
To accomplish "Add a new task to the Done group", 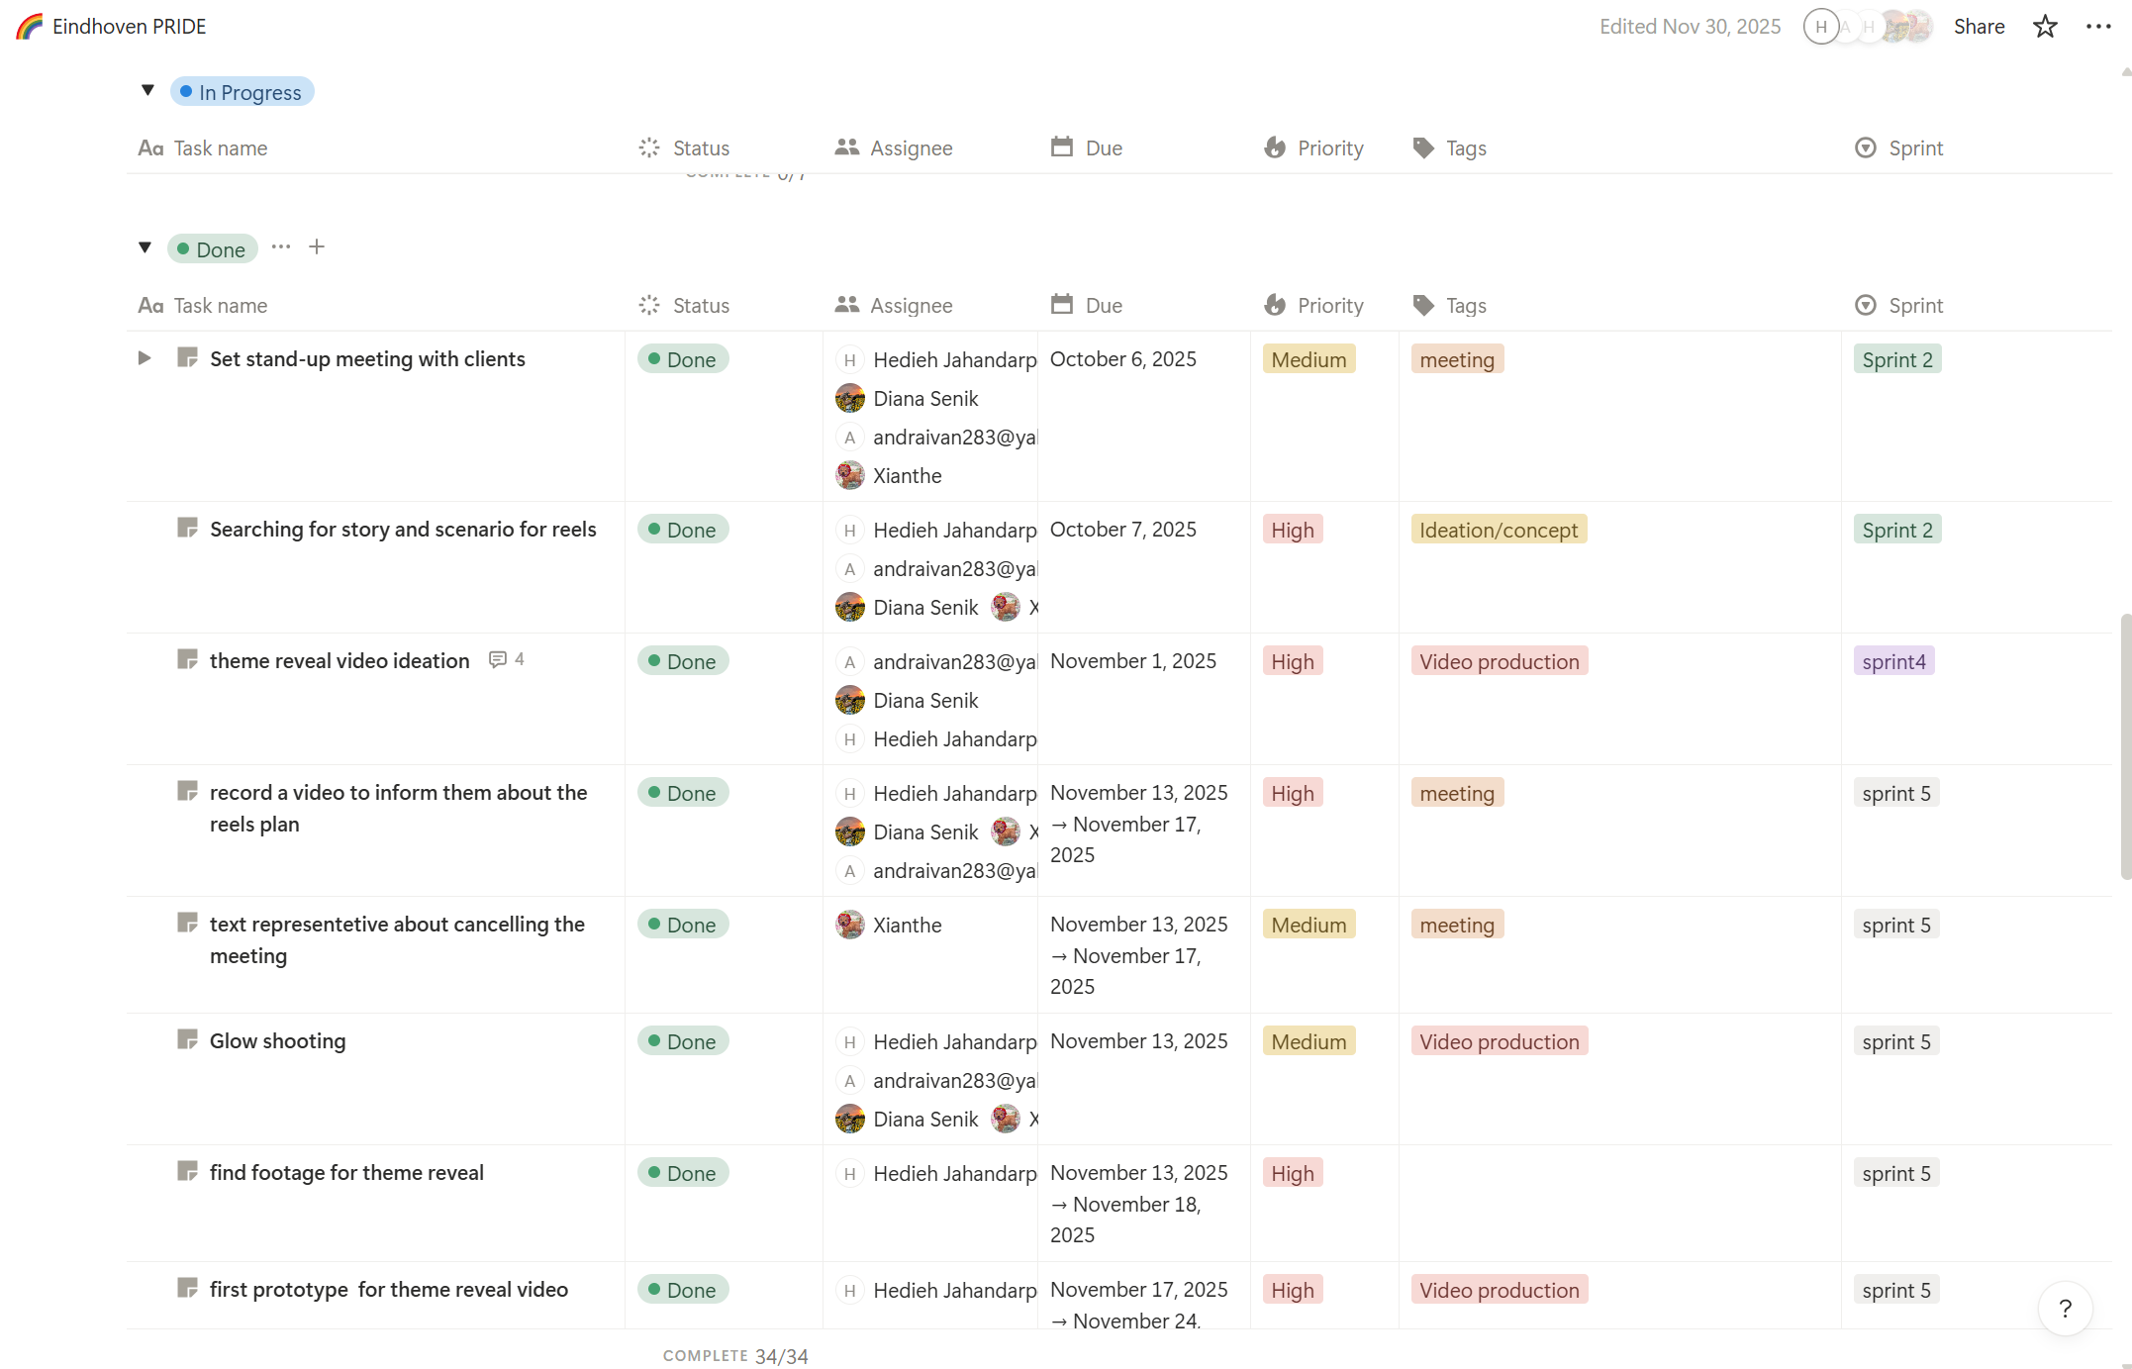I will (x=317, y=247).
